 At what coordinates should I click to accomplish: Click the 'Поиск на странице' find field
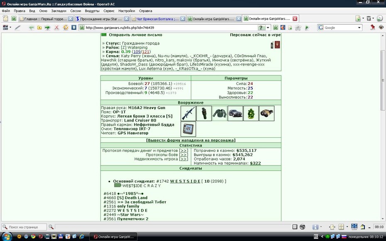(24, 227)
